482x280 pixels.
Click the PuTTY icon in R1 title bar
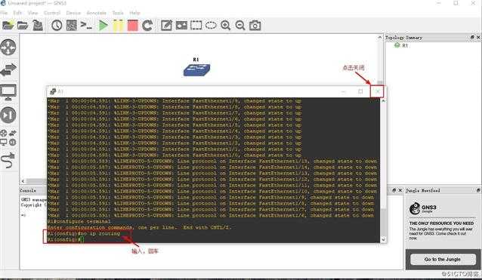click(x=53, y=91)
